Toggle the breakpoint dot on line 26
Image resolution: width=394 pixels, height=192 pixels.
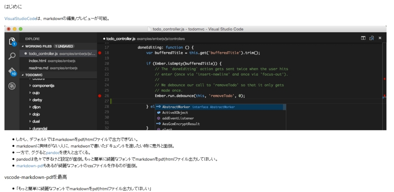[x=100, y=96]
